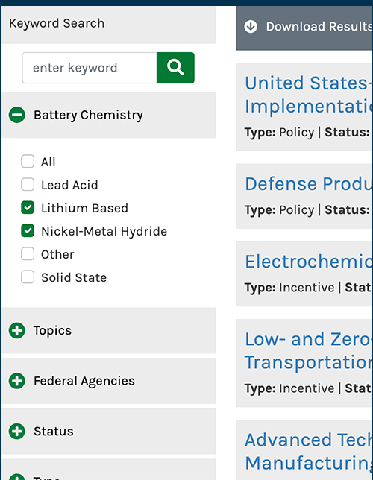This screenshot has width=373, height=480.
Task: Open the Low- and Zero Transportation link
Action: [309, 351]
